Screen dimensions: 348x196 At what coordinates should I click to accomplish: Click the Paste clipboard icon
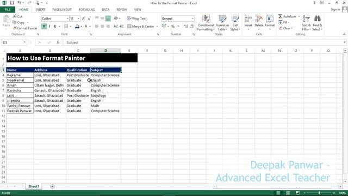click(x=7, y=20)
